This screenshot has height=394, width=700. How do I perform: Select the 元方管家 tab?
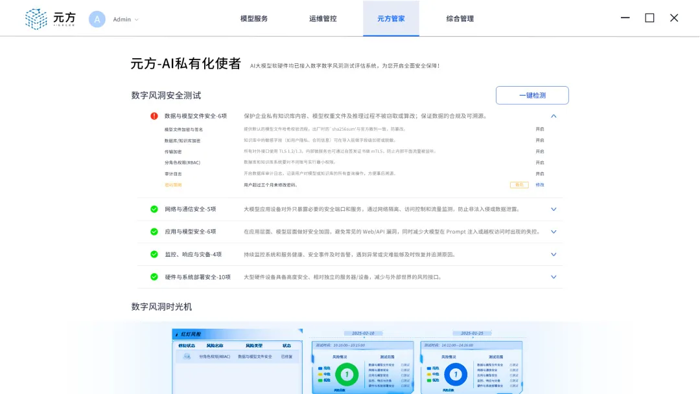coord(391,19)
